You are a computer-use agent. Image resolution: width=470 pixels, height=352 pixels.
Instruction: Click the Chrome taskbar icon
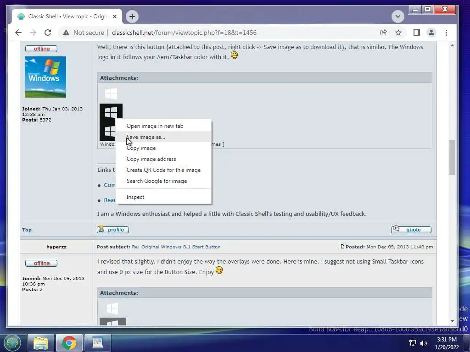(x=69, y=343)
